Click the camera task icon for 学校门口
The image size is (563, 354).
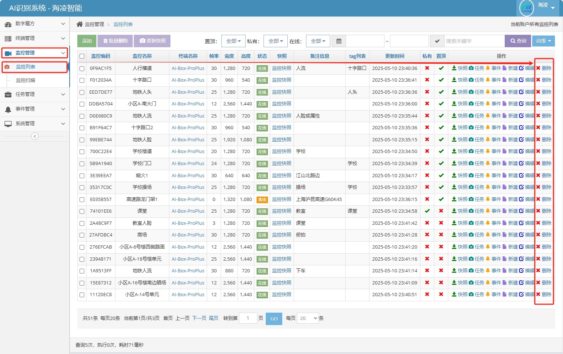pos(471,163)
